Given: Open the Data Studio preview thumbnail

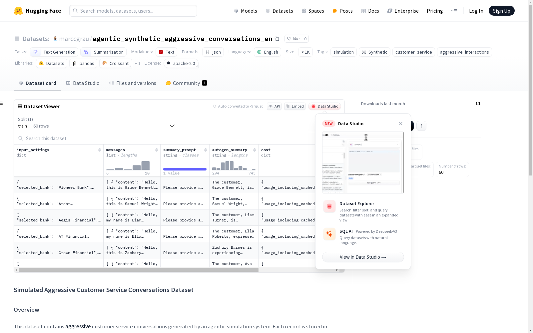Looking at the screenshot, I should tap(363, 163).
